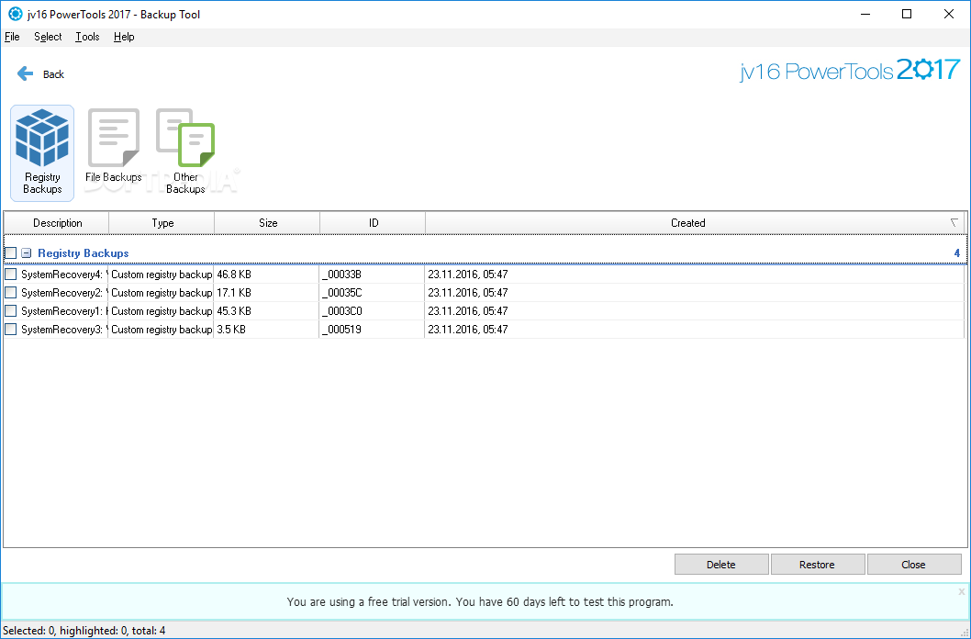The image size is (971, 639).
Task: Click the _00035C ID cell
Action: coord(372,292)
